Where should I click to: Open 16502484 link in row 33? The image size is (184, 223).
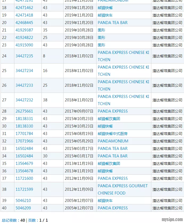tap(24, 149)
